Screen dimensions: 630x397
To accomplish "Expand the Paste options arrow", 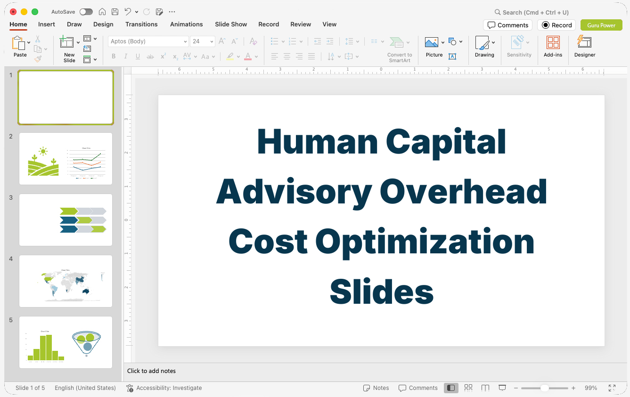I will tap(29, 42).
